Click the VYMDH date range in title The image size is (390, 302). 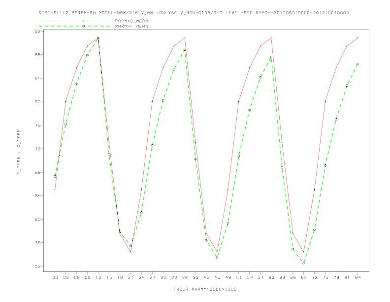pyautogui.click(x=302, y=13)
